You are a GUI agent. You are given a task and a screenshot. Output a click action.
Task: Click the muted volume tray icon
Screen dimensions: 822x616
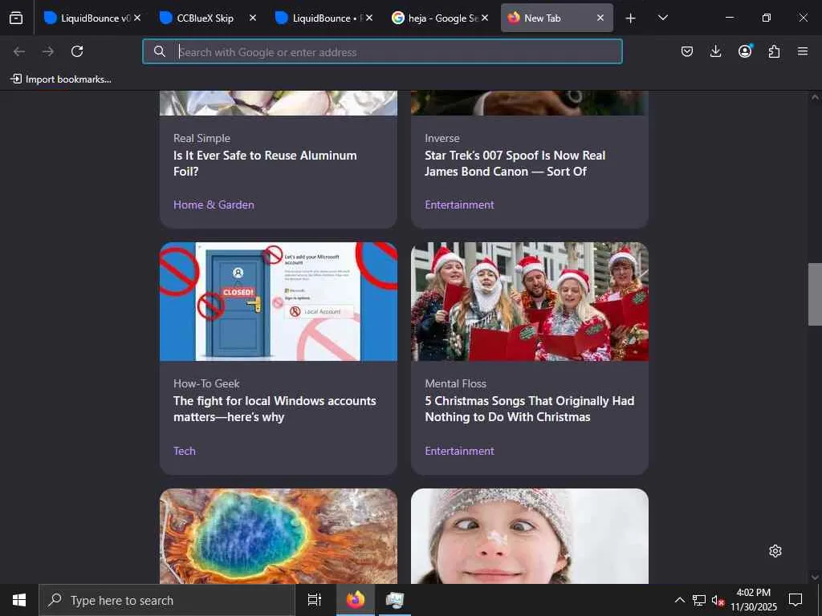point(718,600)
